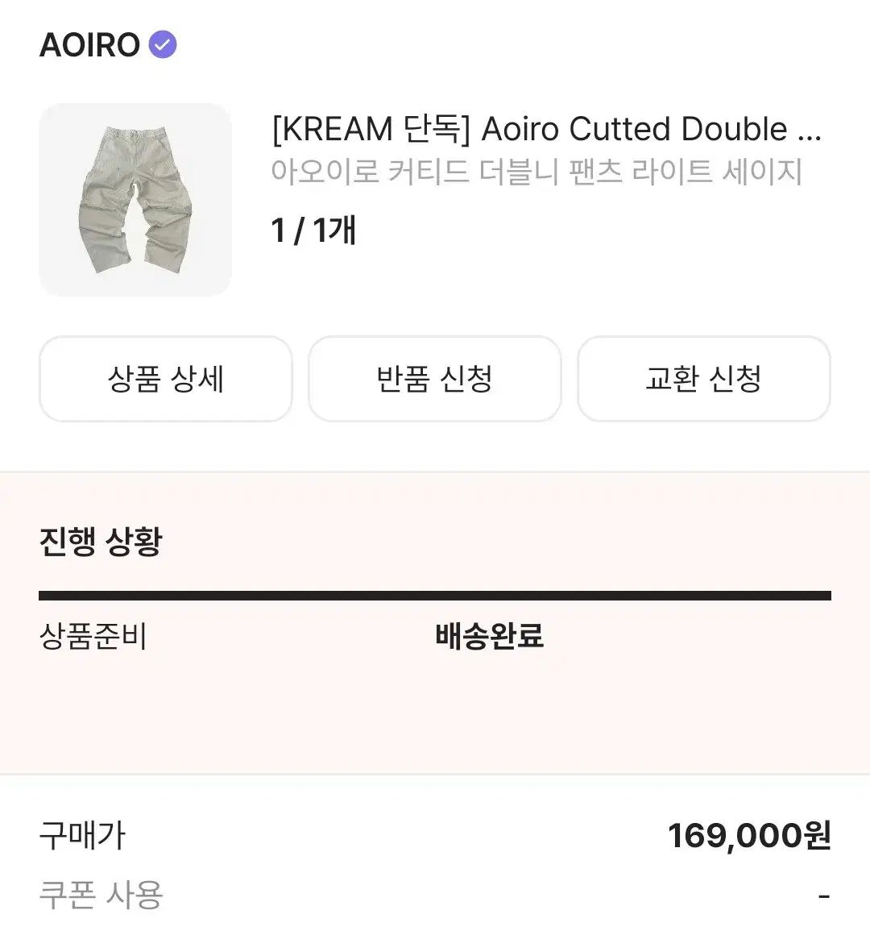Click the Korean product name subtitle
Image resolution: width=870 pixels, height=931 pixels.
pyautogui.click(x=536, y=172)
